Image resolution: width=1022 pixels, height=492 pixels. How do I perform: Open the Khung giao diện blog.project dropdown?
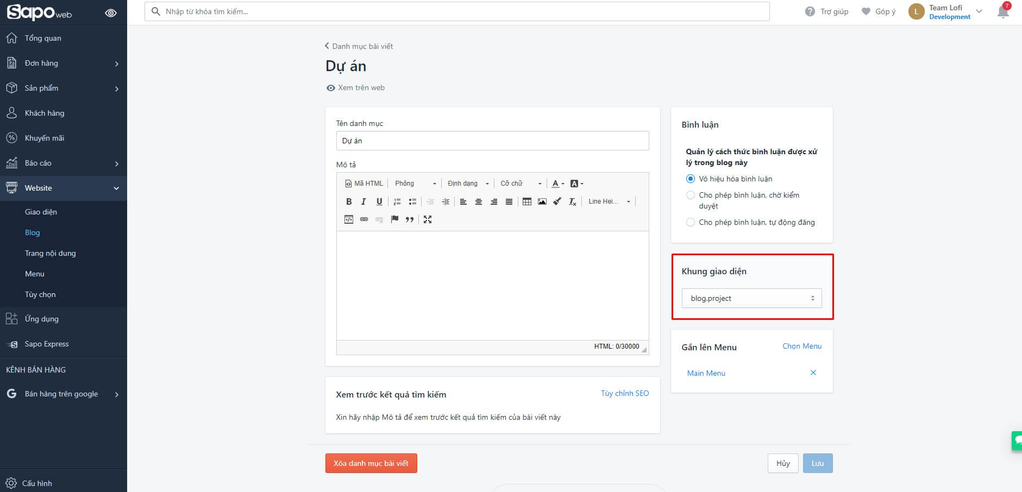[751, 298]
